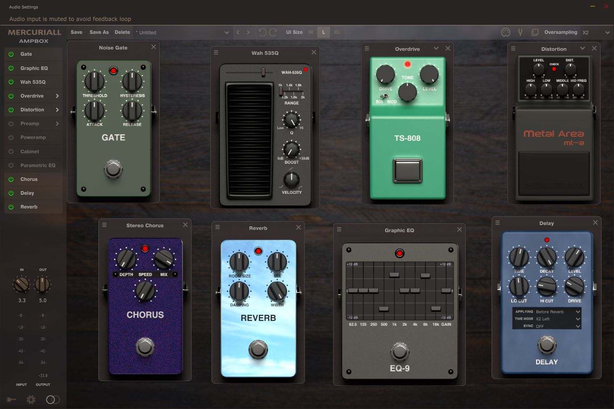Click the CHORUS pedal footswitch
The height and width of the screenshot is (409, 614).
tap(145, 347)
